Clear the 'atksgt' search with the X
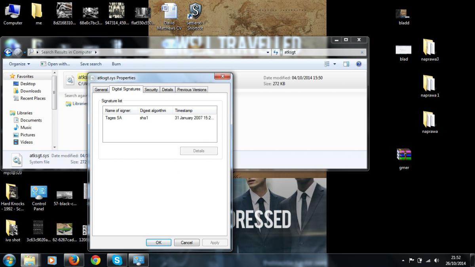This screenshot has width=475, height=267. [x=362, y=52]
